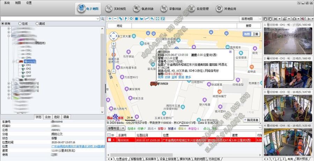314x161 pixels.
Task: Click the camera snapshot icon above videos
Action: point(294,18)
